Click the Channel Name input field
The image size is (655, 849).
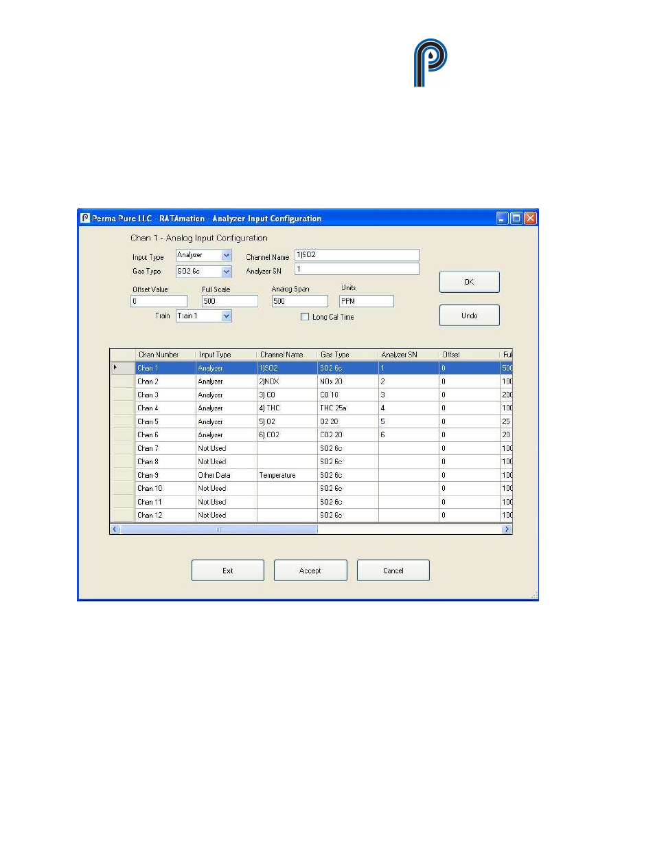(x=357, y=255)
